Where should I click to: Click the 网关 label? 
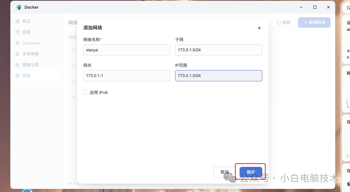click(x=87, y=65)
